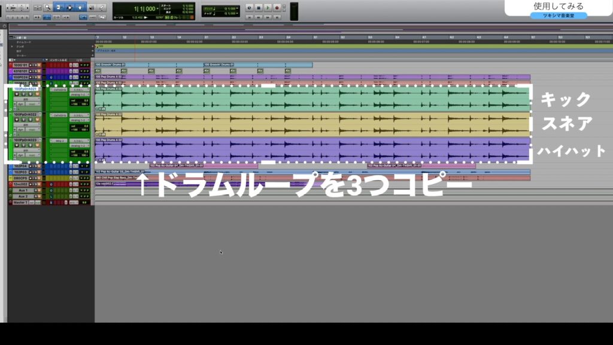Select the 100PpDrA023 track name
This screenshot has height=345, width=613.
click(x=25, y=140)
